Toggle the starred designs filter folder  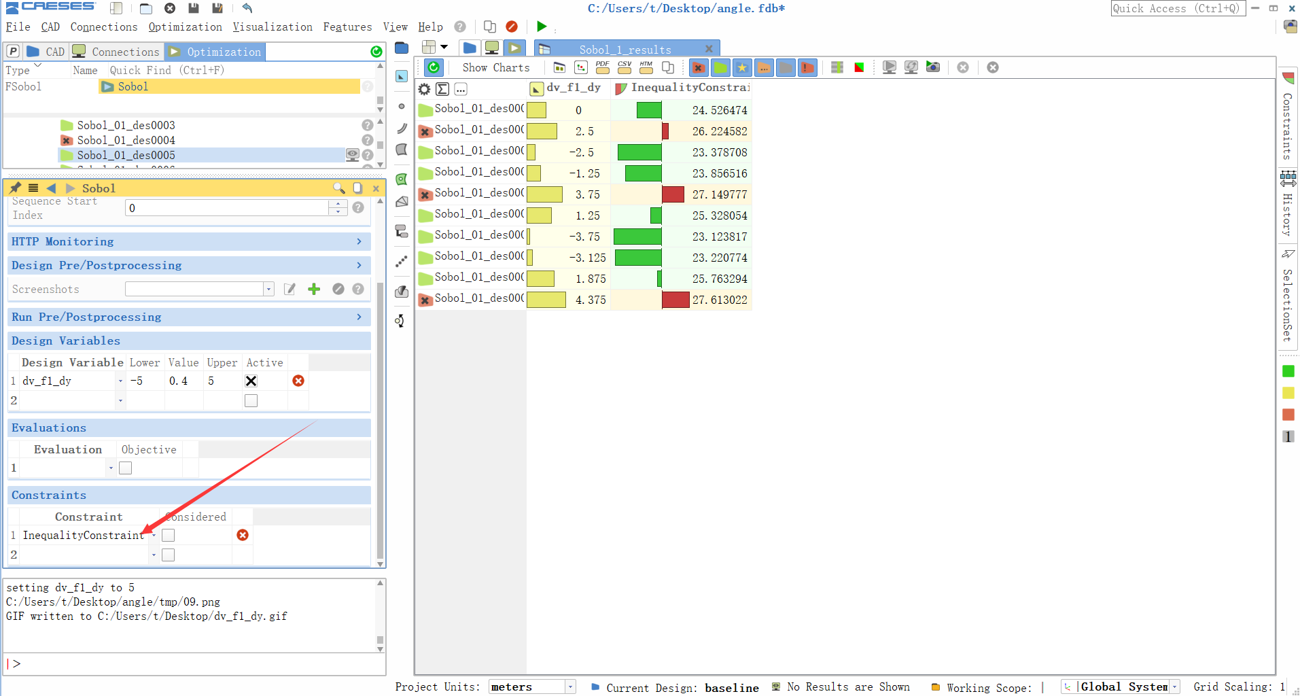[x=742, y=67]
